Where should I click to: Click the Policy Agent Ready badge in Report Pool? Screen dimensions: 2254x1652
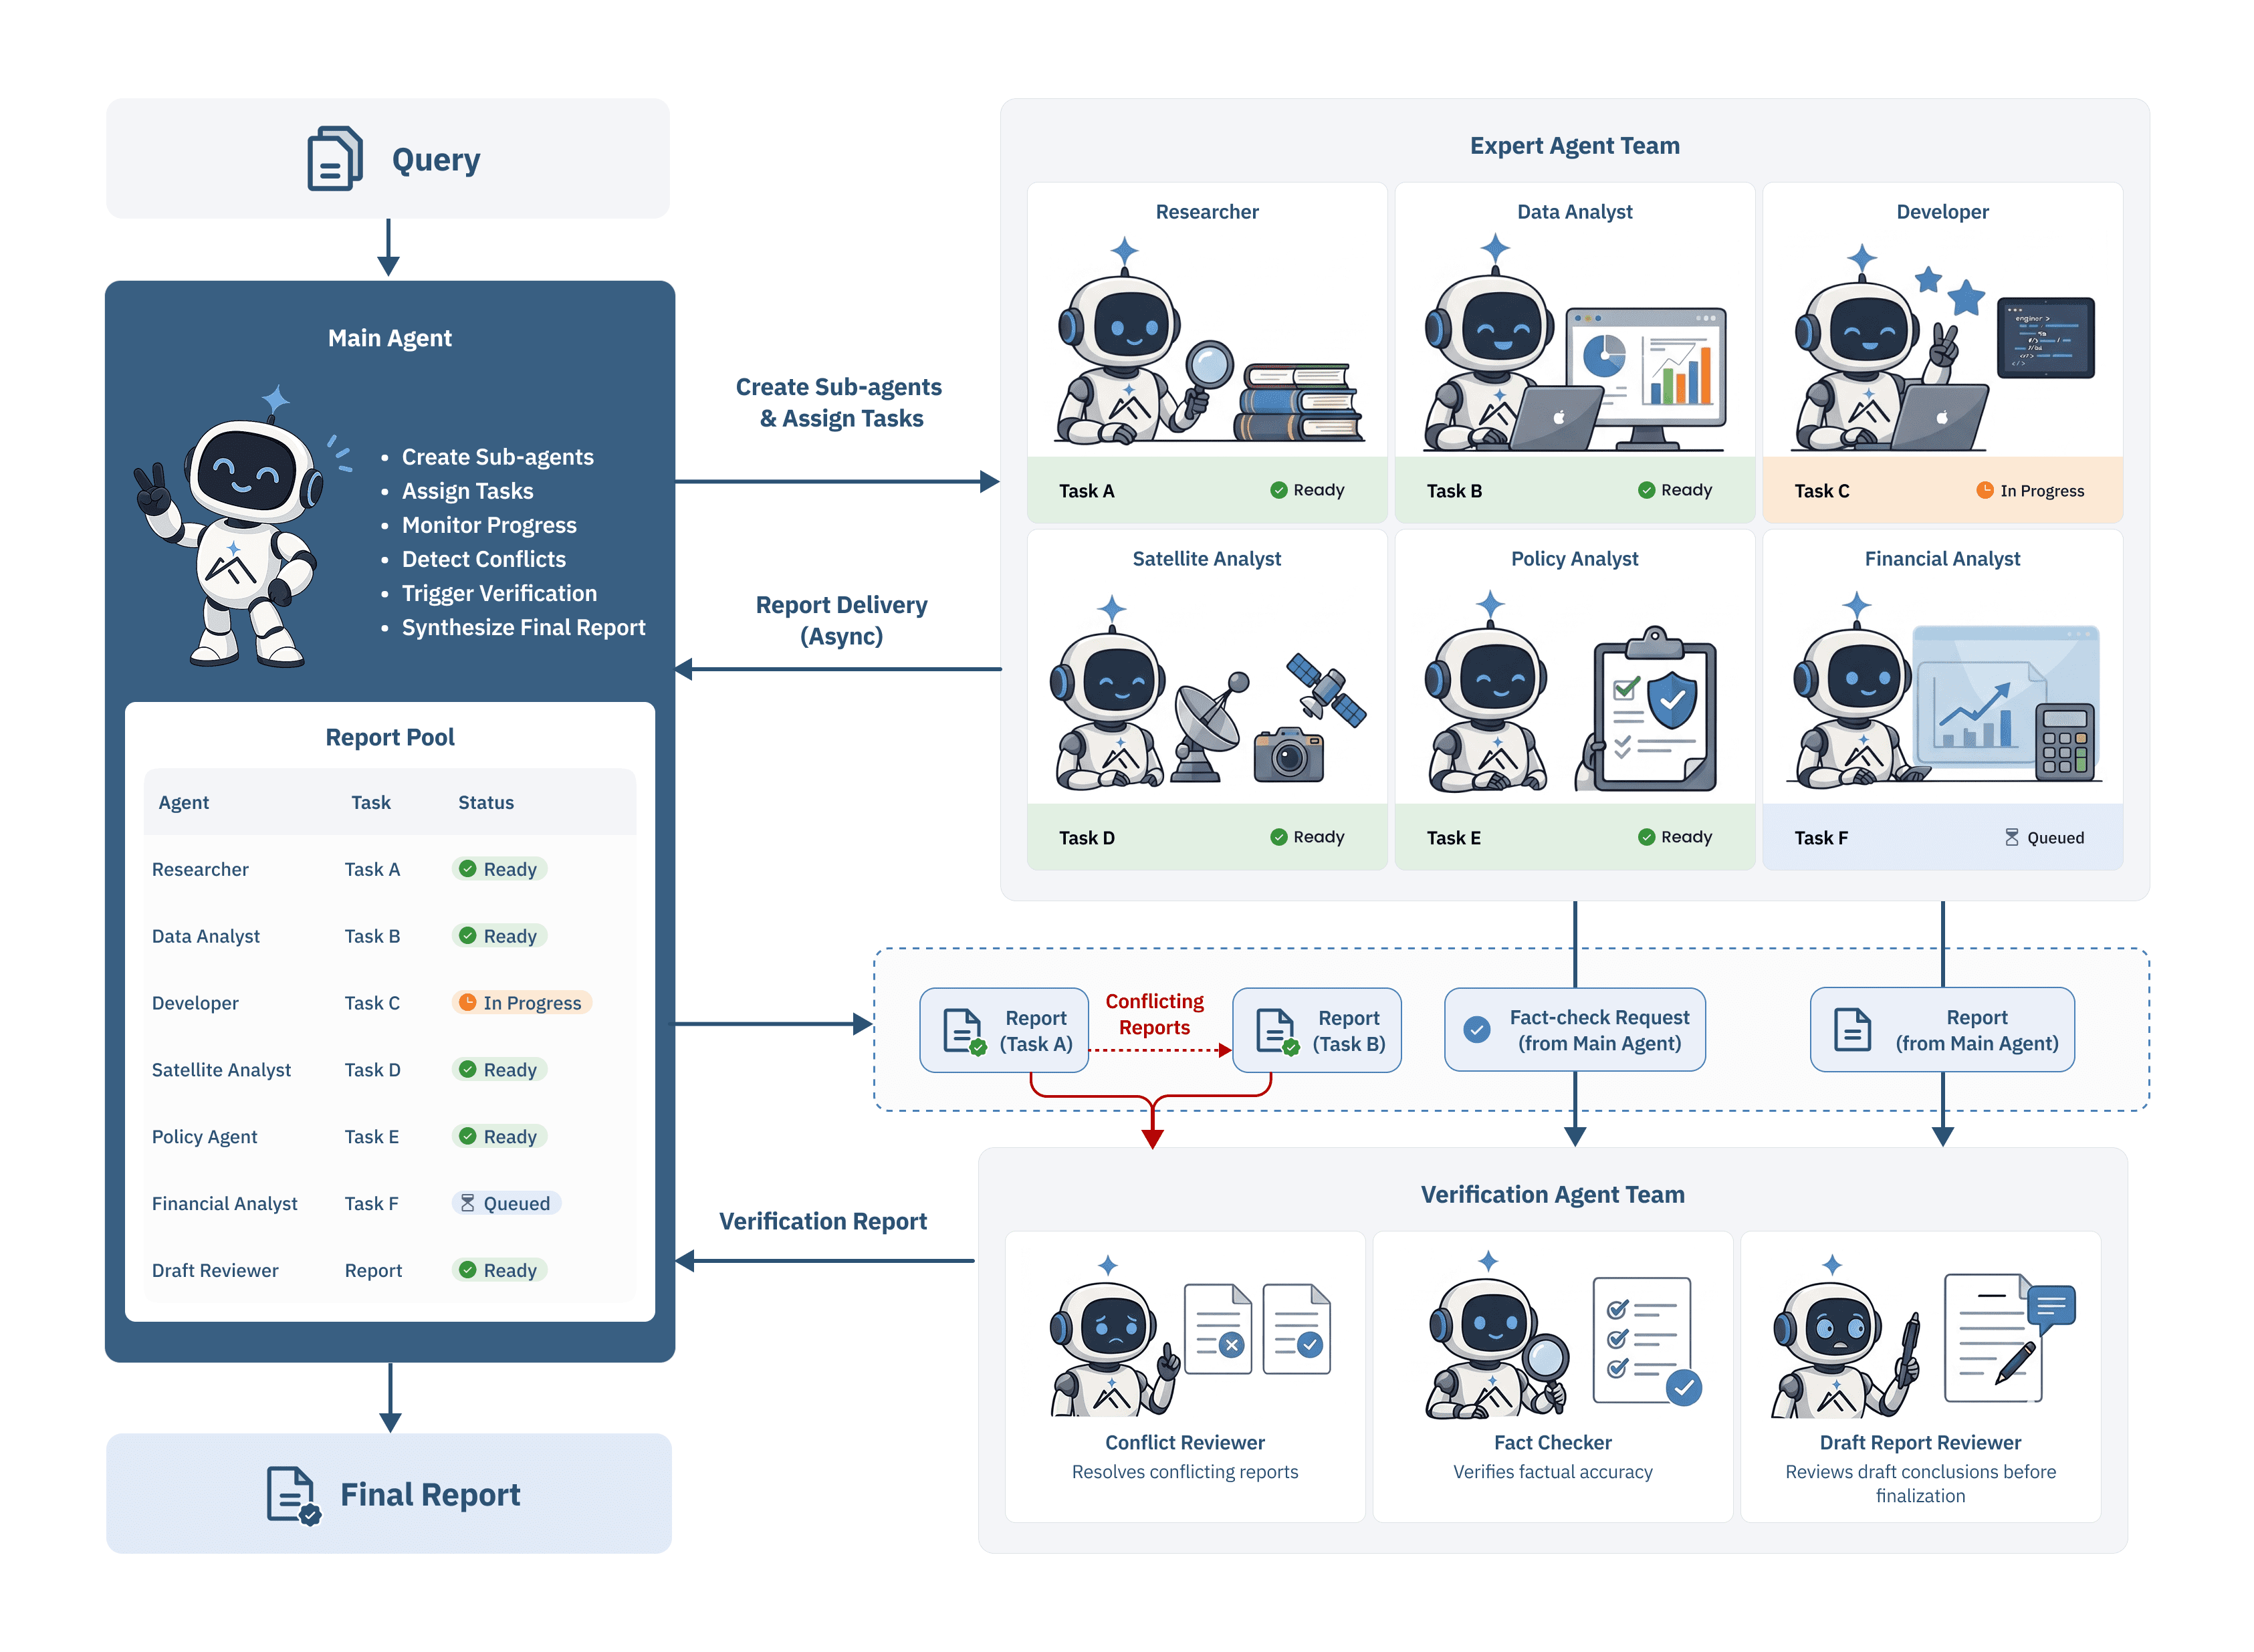click(x=499, y=1137)
